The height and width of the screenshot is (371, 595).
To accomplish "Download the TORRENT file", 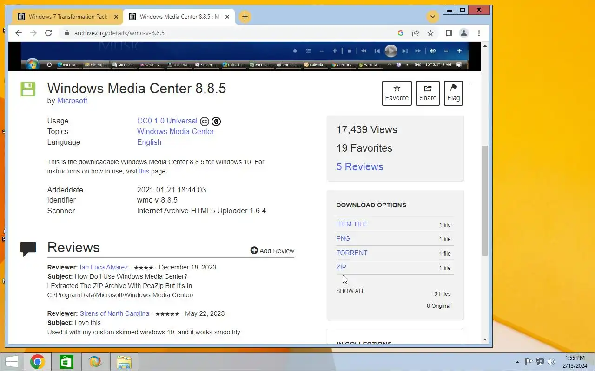I will coord(352,253).
